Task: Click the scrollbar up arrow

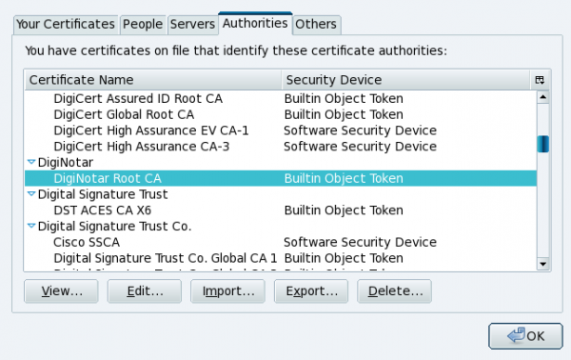Action: click(x=543, y=97)
